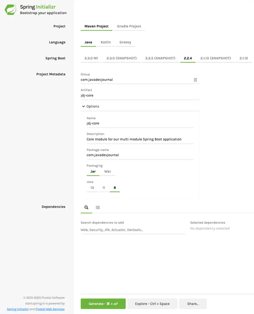
Task: Select Spring Boot 2.3.0 (SNAPSHOT)
Action: [121, 58]
